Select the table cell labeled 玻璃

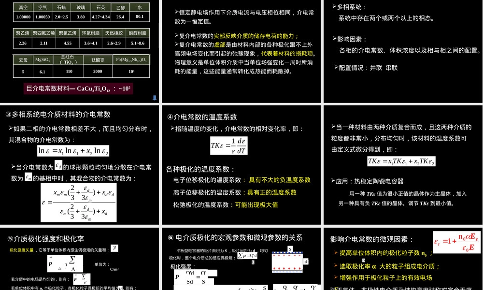[81, 7]
